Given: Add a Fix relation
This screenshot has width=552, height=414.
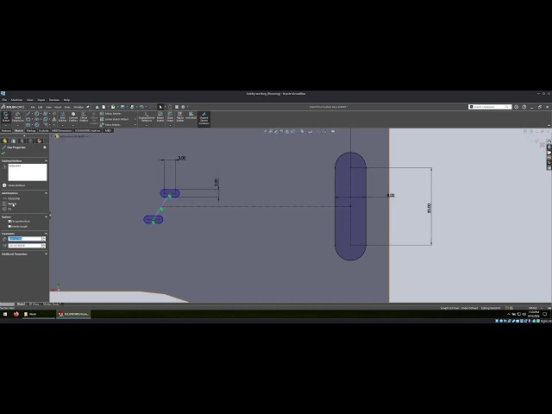Looking at the screenshot, I should 7,209.
